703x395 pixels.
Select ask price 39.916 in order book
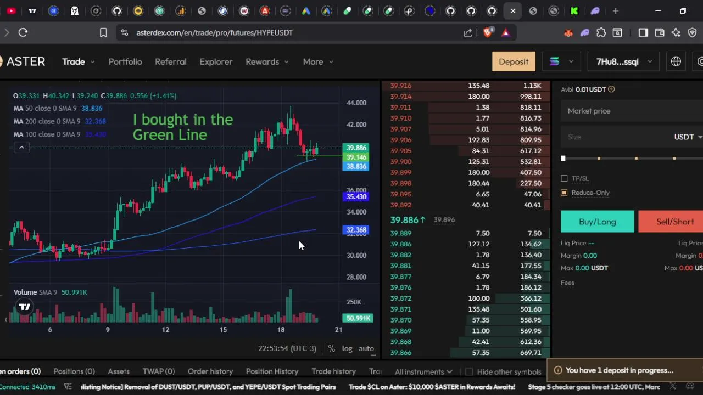click(x=400, y=86)
